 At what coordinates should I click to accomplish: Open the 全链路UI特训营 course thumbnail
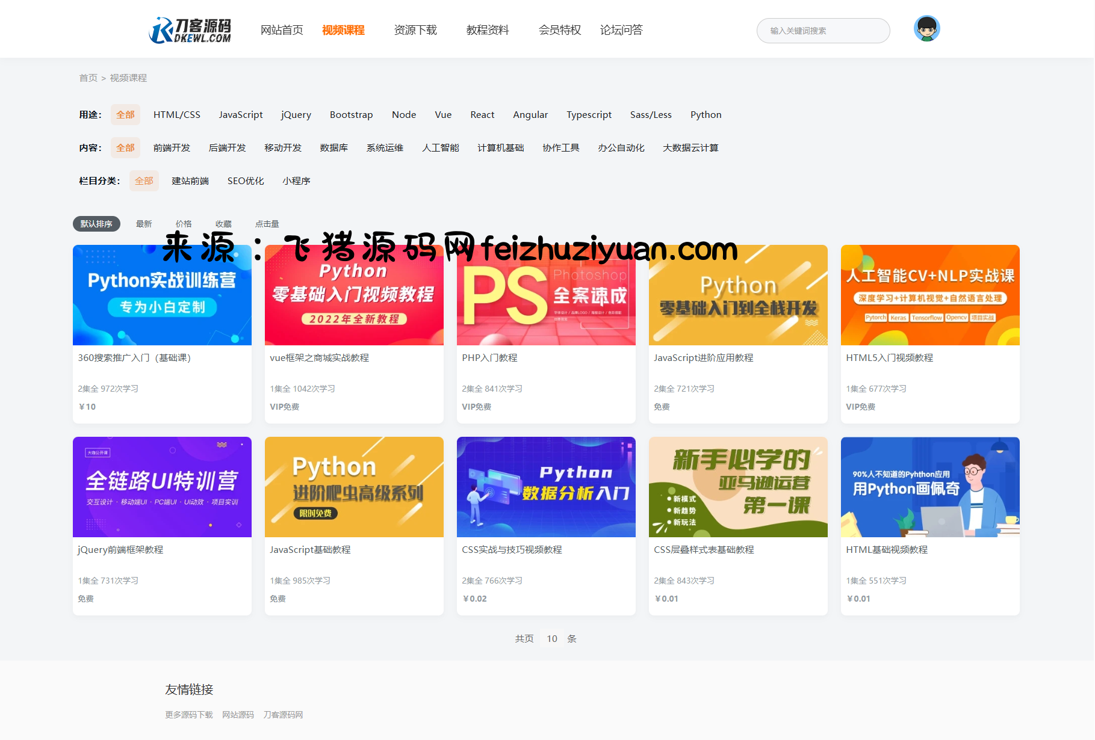(x=162, y=487)
